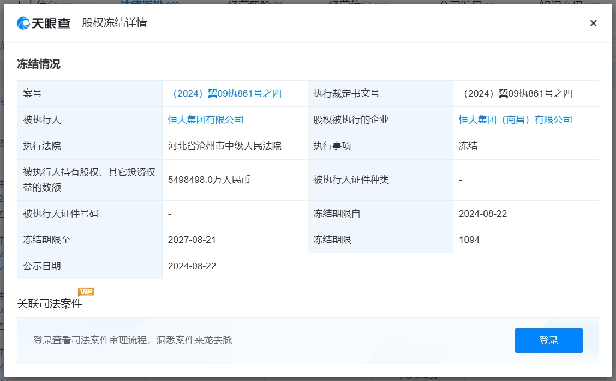Click the 案号 label cell
Viewport: 616px width, 381px height.
tap(89, 93)
